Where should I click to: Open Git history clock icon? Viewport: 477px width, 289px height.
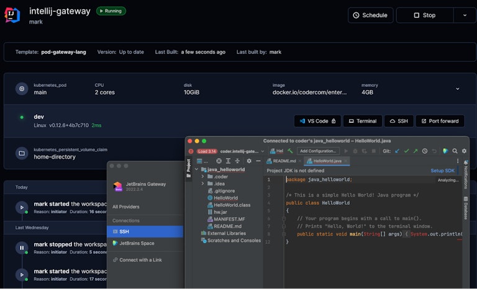(x=425, y=151)
